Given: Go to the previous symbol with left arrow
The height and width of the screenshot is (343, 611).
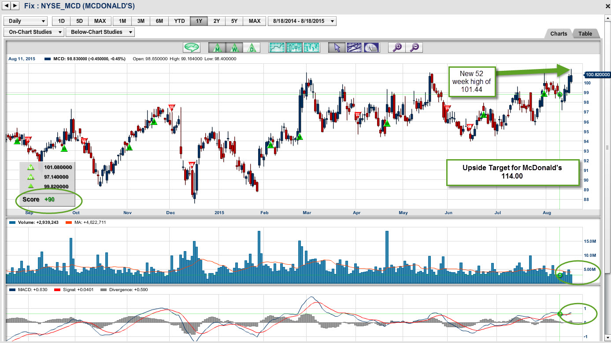Looking at the screenshot, I should pyautogui.click(x=7, y=6).
